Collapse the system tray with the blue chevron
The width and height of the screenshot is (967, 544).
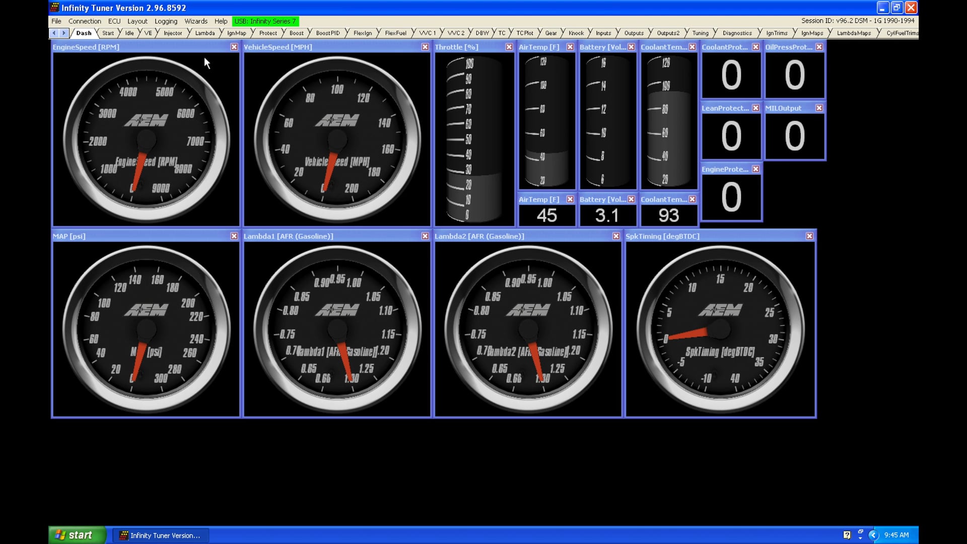tap(874, 534)
